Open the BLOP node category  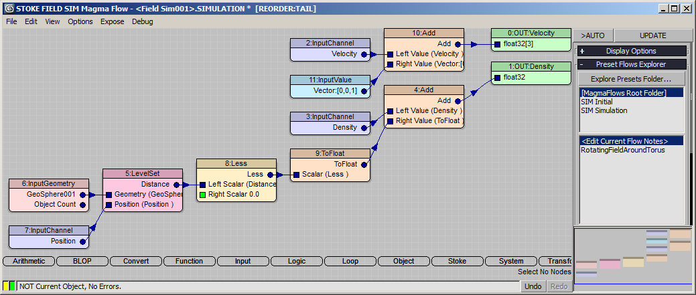coord(82,262)
